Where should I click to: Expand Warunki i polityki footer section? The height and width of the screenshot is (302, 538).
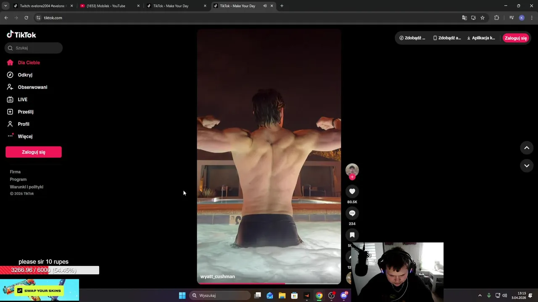(x=26, y=187)
